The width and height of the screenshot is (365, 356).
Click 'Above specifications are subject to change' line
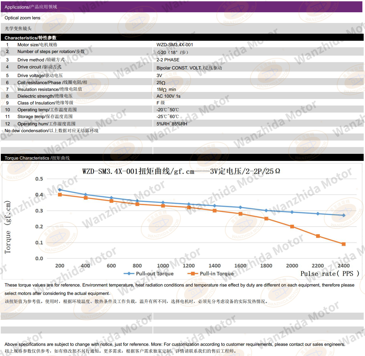(x=175, y=344)
